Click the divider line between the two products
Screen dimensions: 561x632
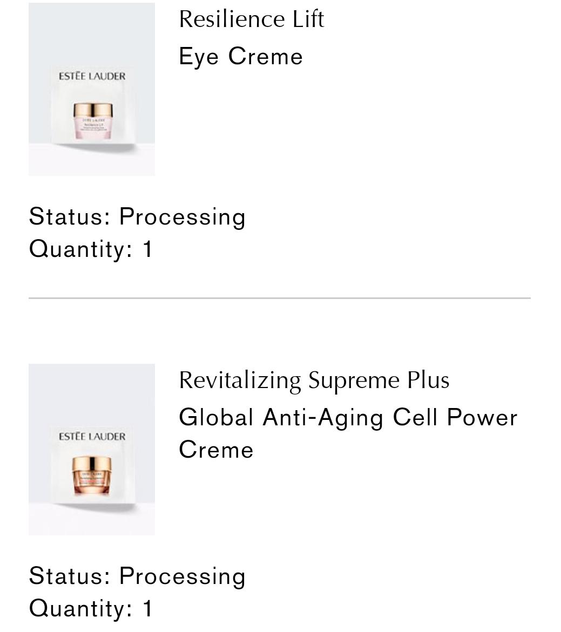[279, 298]
